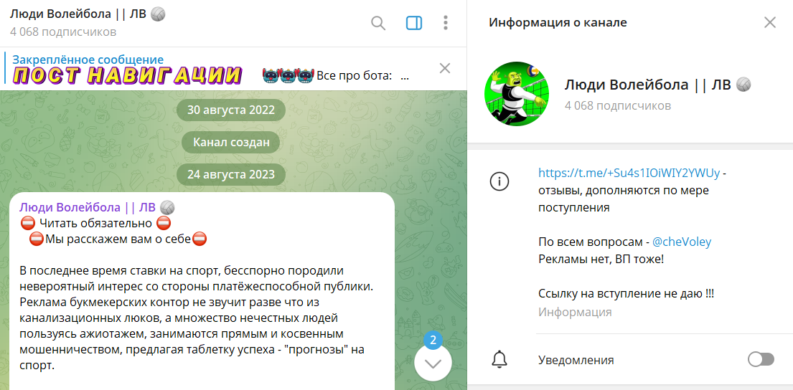The width and height of the screenshot is (793, 390).
Task: Click the Информация о канале panel title
Action: tap(558, 23)
